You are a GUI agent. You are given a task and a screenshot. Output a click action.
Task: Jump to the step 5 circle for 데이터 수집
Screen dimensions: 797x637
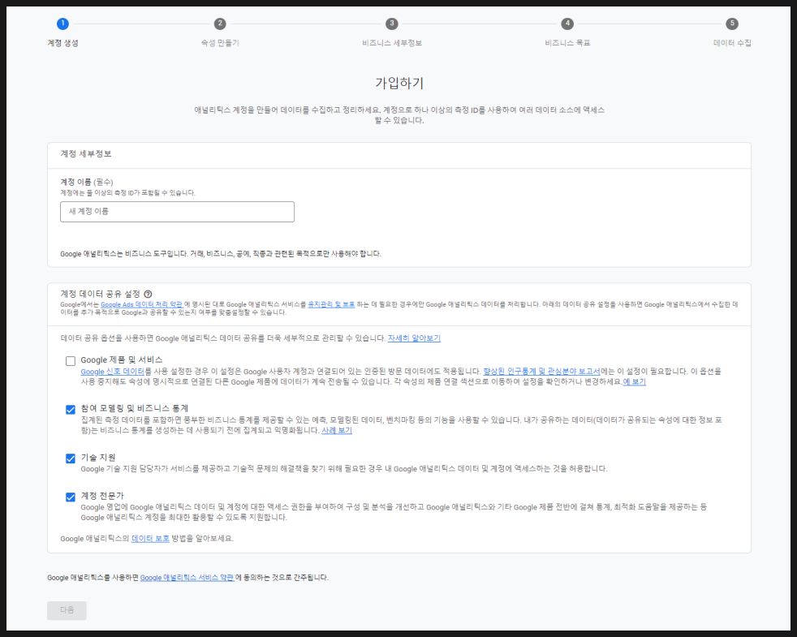[x=732, y=24]
